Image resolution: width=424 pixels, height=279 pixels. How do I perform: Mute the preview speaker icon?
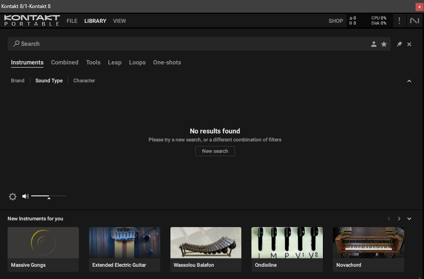pyautogui.click(x=25, y=196)
